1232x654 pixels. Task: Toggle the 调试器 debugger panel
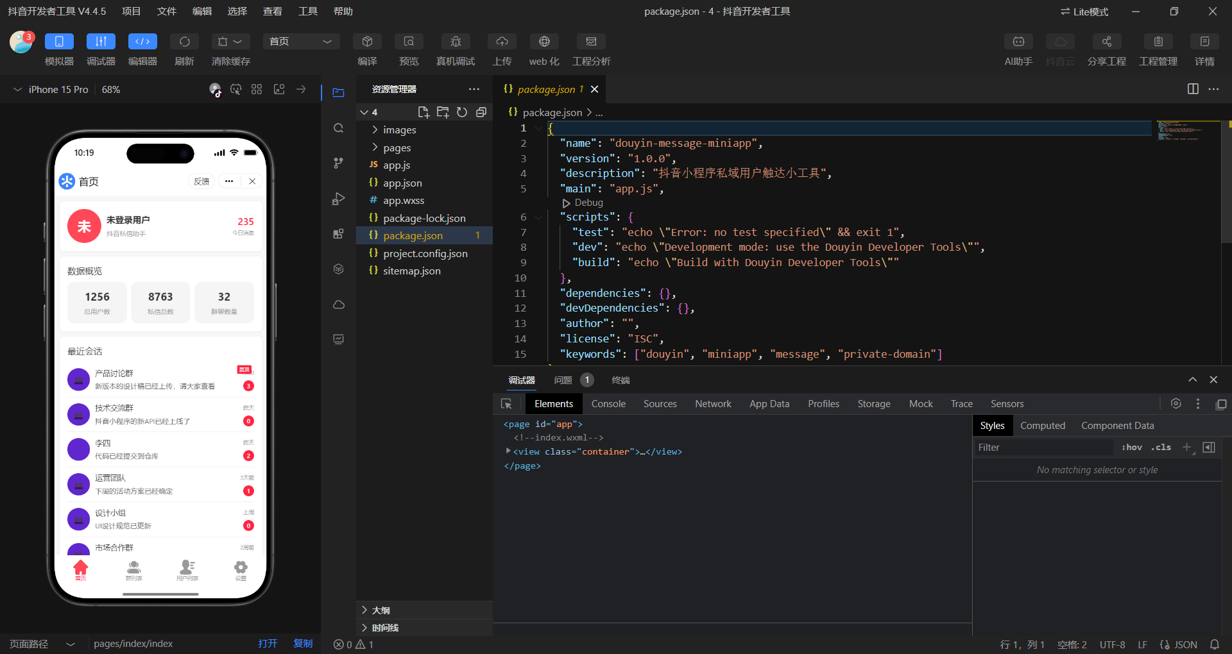[101, 42]
